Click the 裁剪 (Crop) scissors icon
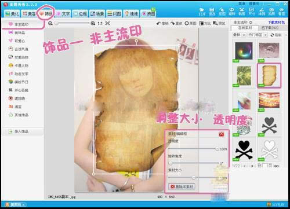 coord(242,12)
